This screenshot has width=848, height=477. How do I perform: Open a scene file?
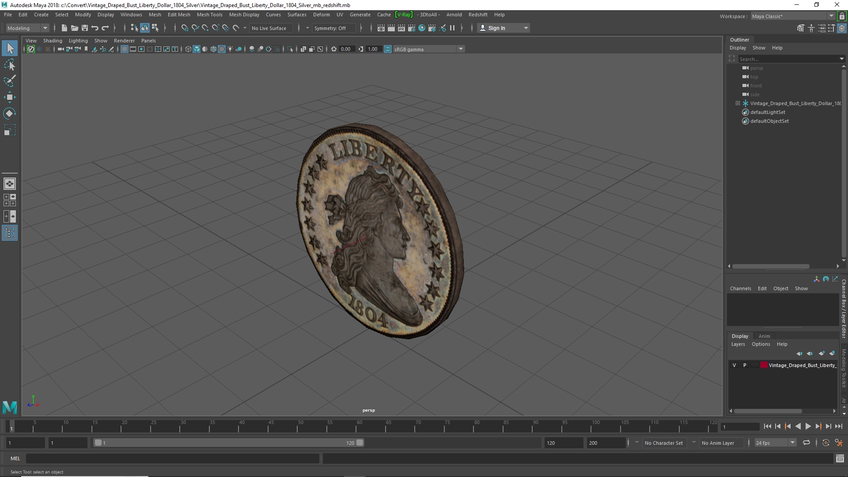74,28
